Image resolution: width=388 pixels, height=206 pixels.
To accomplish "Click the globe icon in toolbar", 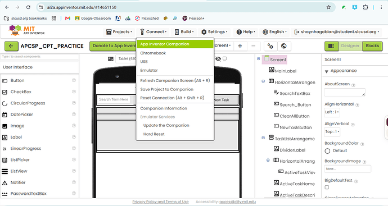I will [284, 46].
